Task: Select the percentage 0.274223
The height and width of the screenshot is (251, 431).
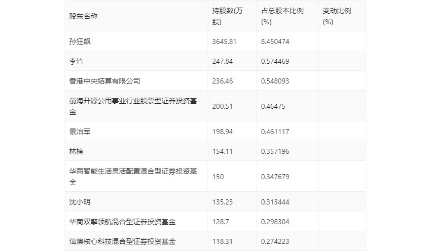Action: point(275,241)
